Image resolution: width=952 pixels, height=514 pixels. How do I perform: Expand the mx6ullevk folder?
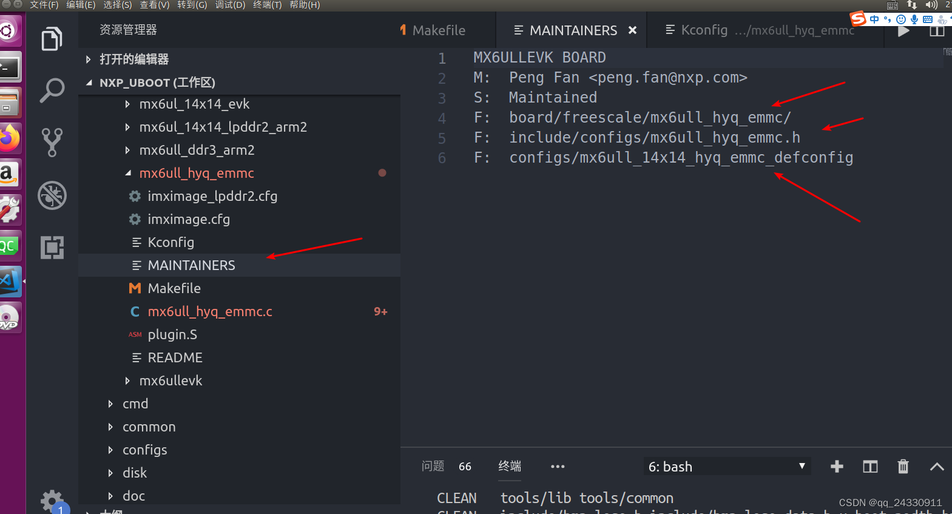(170, 380)
